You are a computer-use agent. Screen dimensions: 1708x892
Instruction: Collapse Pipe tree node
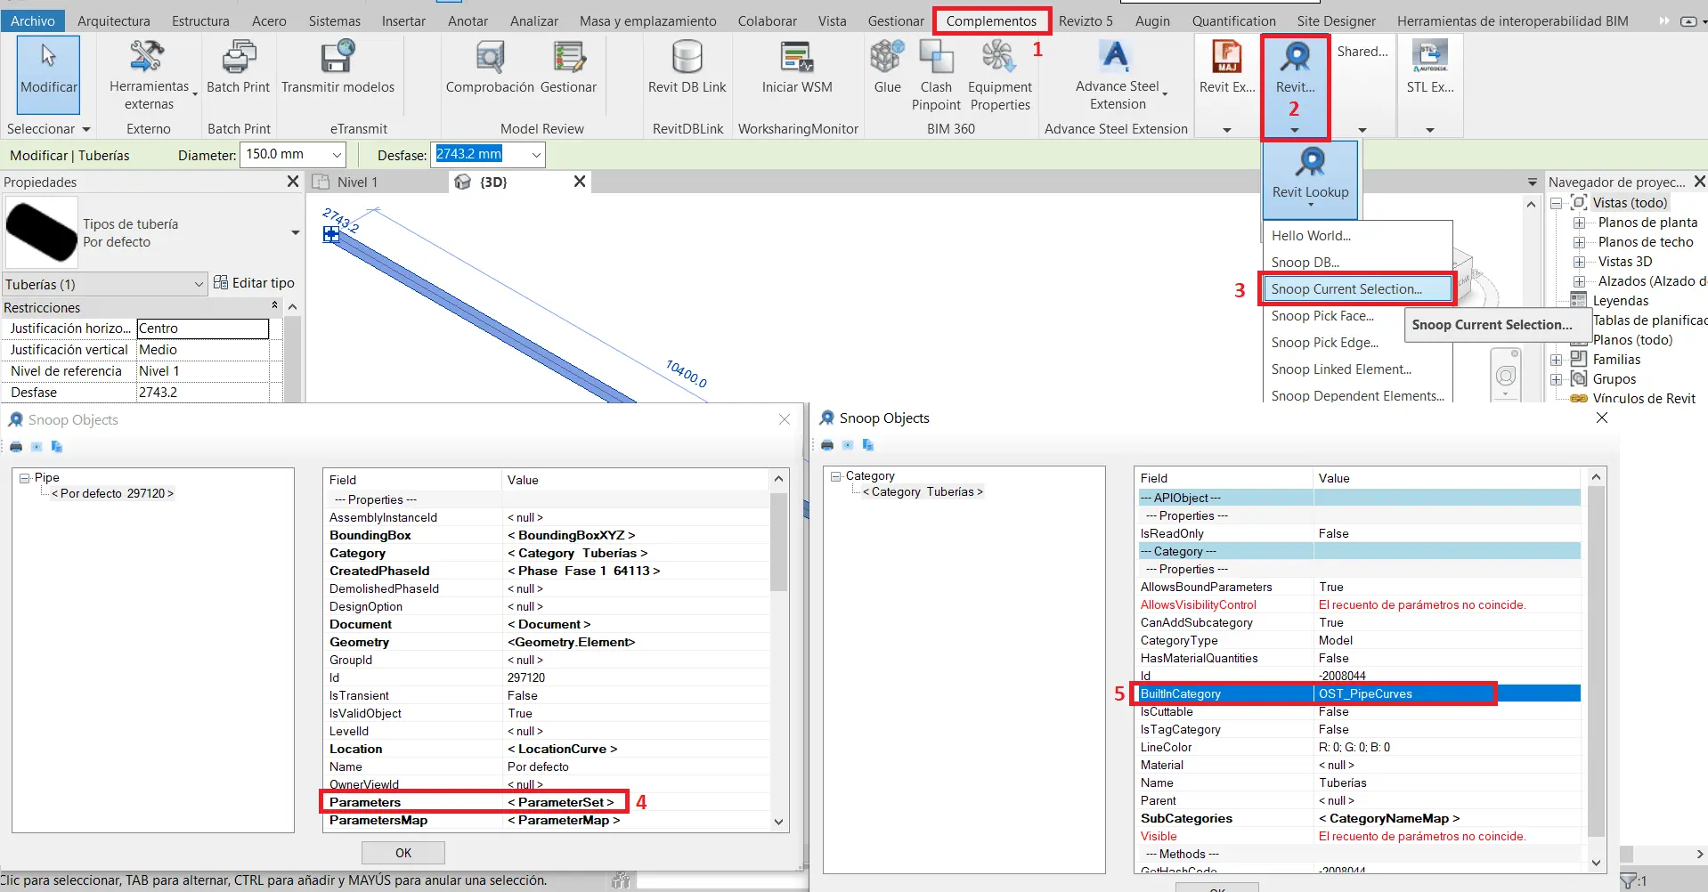25,478
